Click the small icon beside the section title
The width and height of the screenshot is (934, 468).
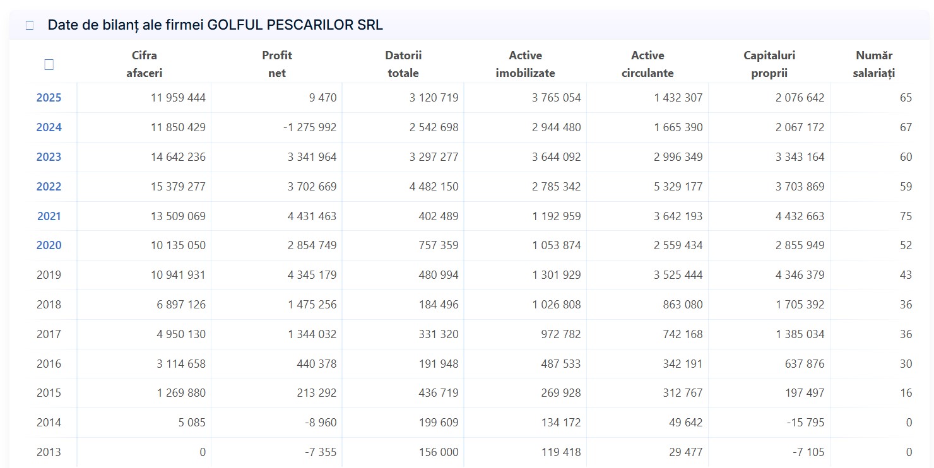[x=29, y=25]
